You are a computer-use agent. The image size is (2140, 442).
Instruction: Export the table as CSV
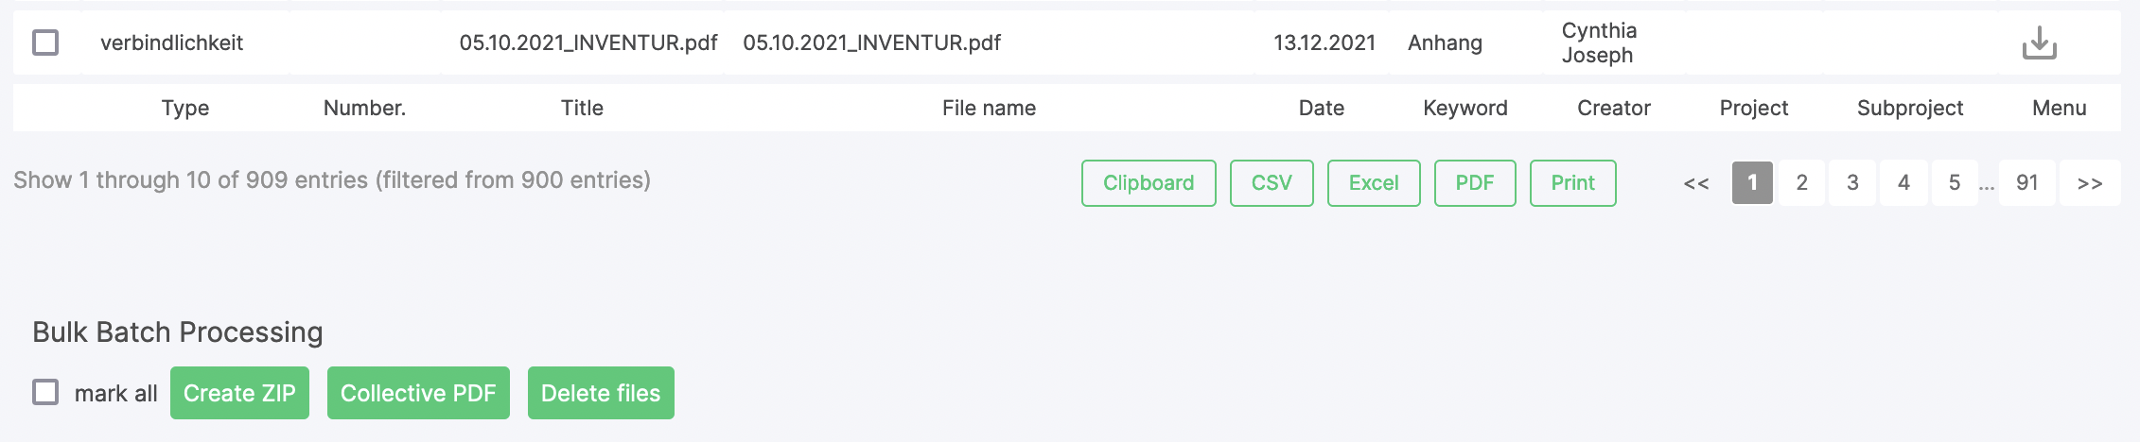click(1272, 183)
